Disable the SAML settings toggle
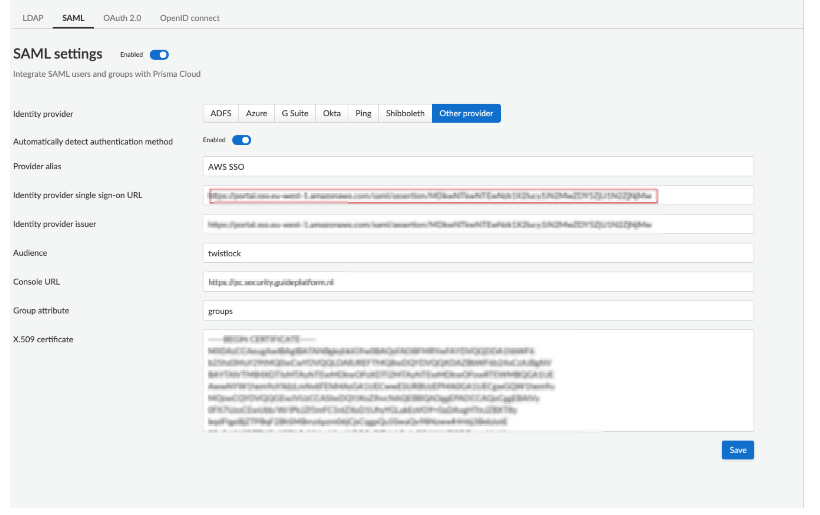The height and width of the screenshot is (515, 820). click(159, 54)
